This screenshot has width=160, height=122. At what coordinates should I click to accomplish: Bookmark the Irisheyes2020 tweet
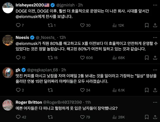coord(147,25)
